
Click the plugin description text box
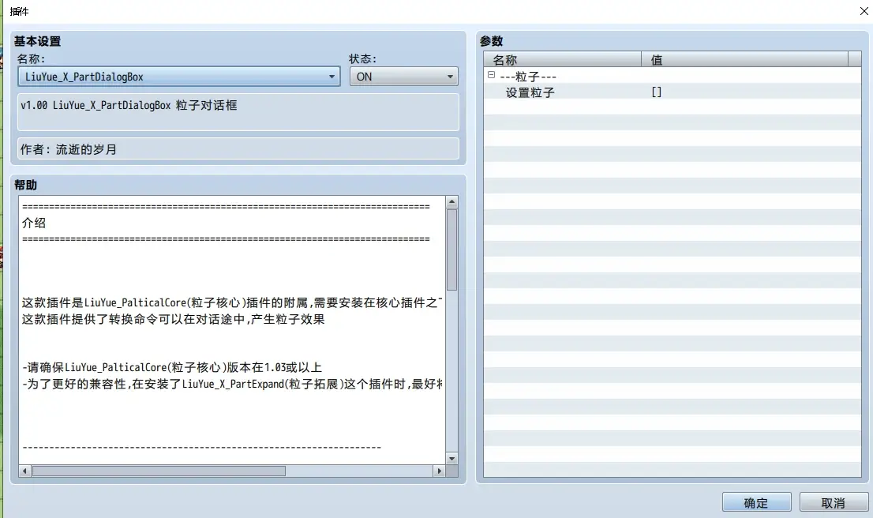(x=238, y=112)
